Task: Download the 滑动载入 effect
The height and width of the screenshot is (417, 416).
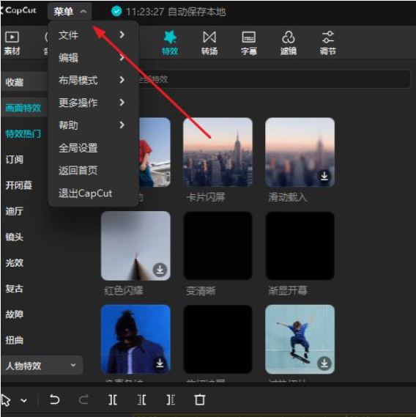Action: [x=324, y=176]
